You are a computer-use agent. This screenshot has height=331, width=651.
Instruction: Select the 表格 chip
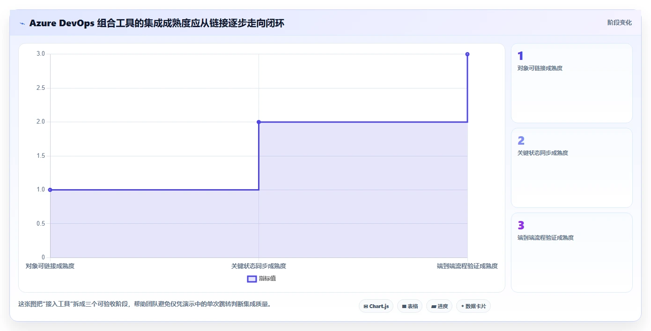(x=410, y=306)
